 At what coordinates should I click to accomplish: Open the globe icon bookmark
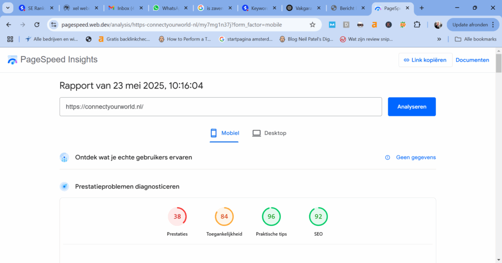89,39
